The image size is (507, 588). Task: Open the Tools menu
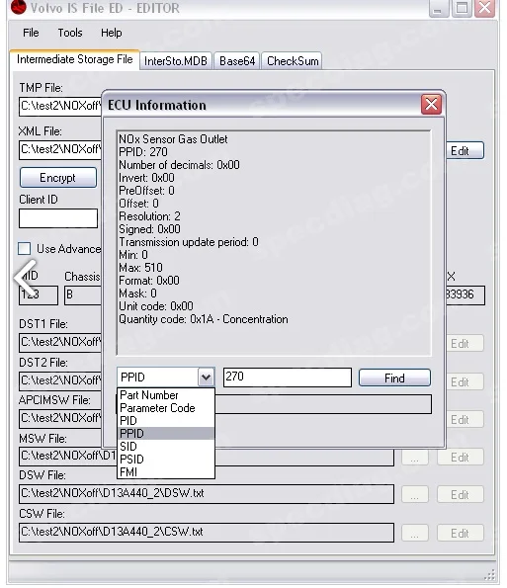click(x=70, y=33)
